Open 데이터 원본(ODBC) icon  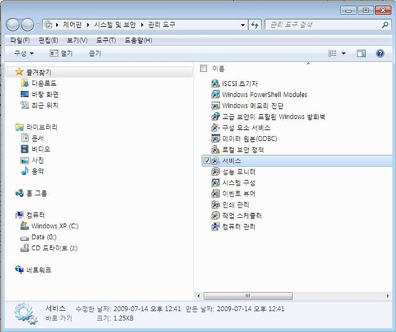[216, 138]
